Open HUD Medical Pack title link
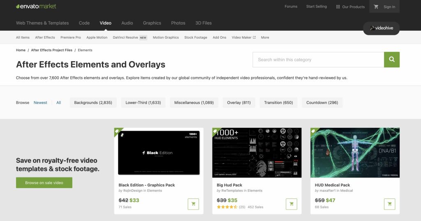Image resolution: width=421 pixels, height=221 pixels. pyautogui.click(x=332, y=185)
